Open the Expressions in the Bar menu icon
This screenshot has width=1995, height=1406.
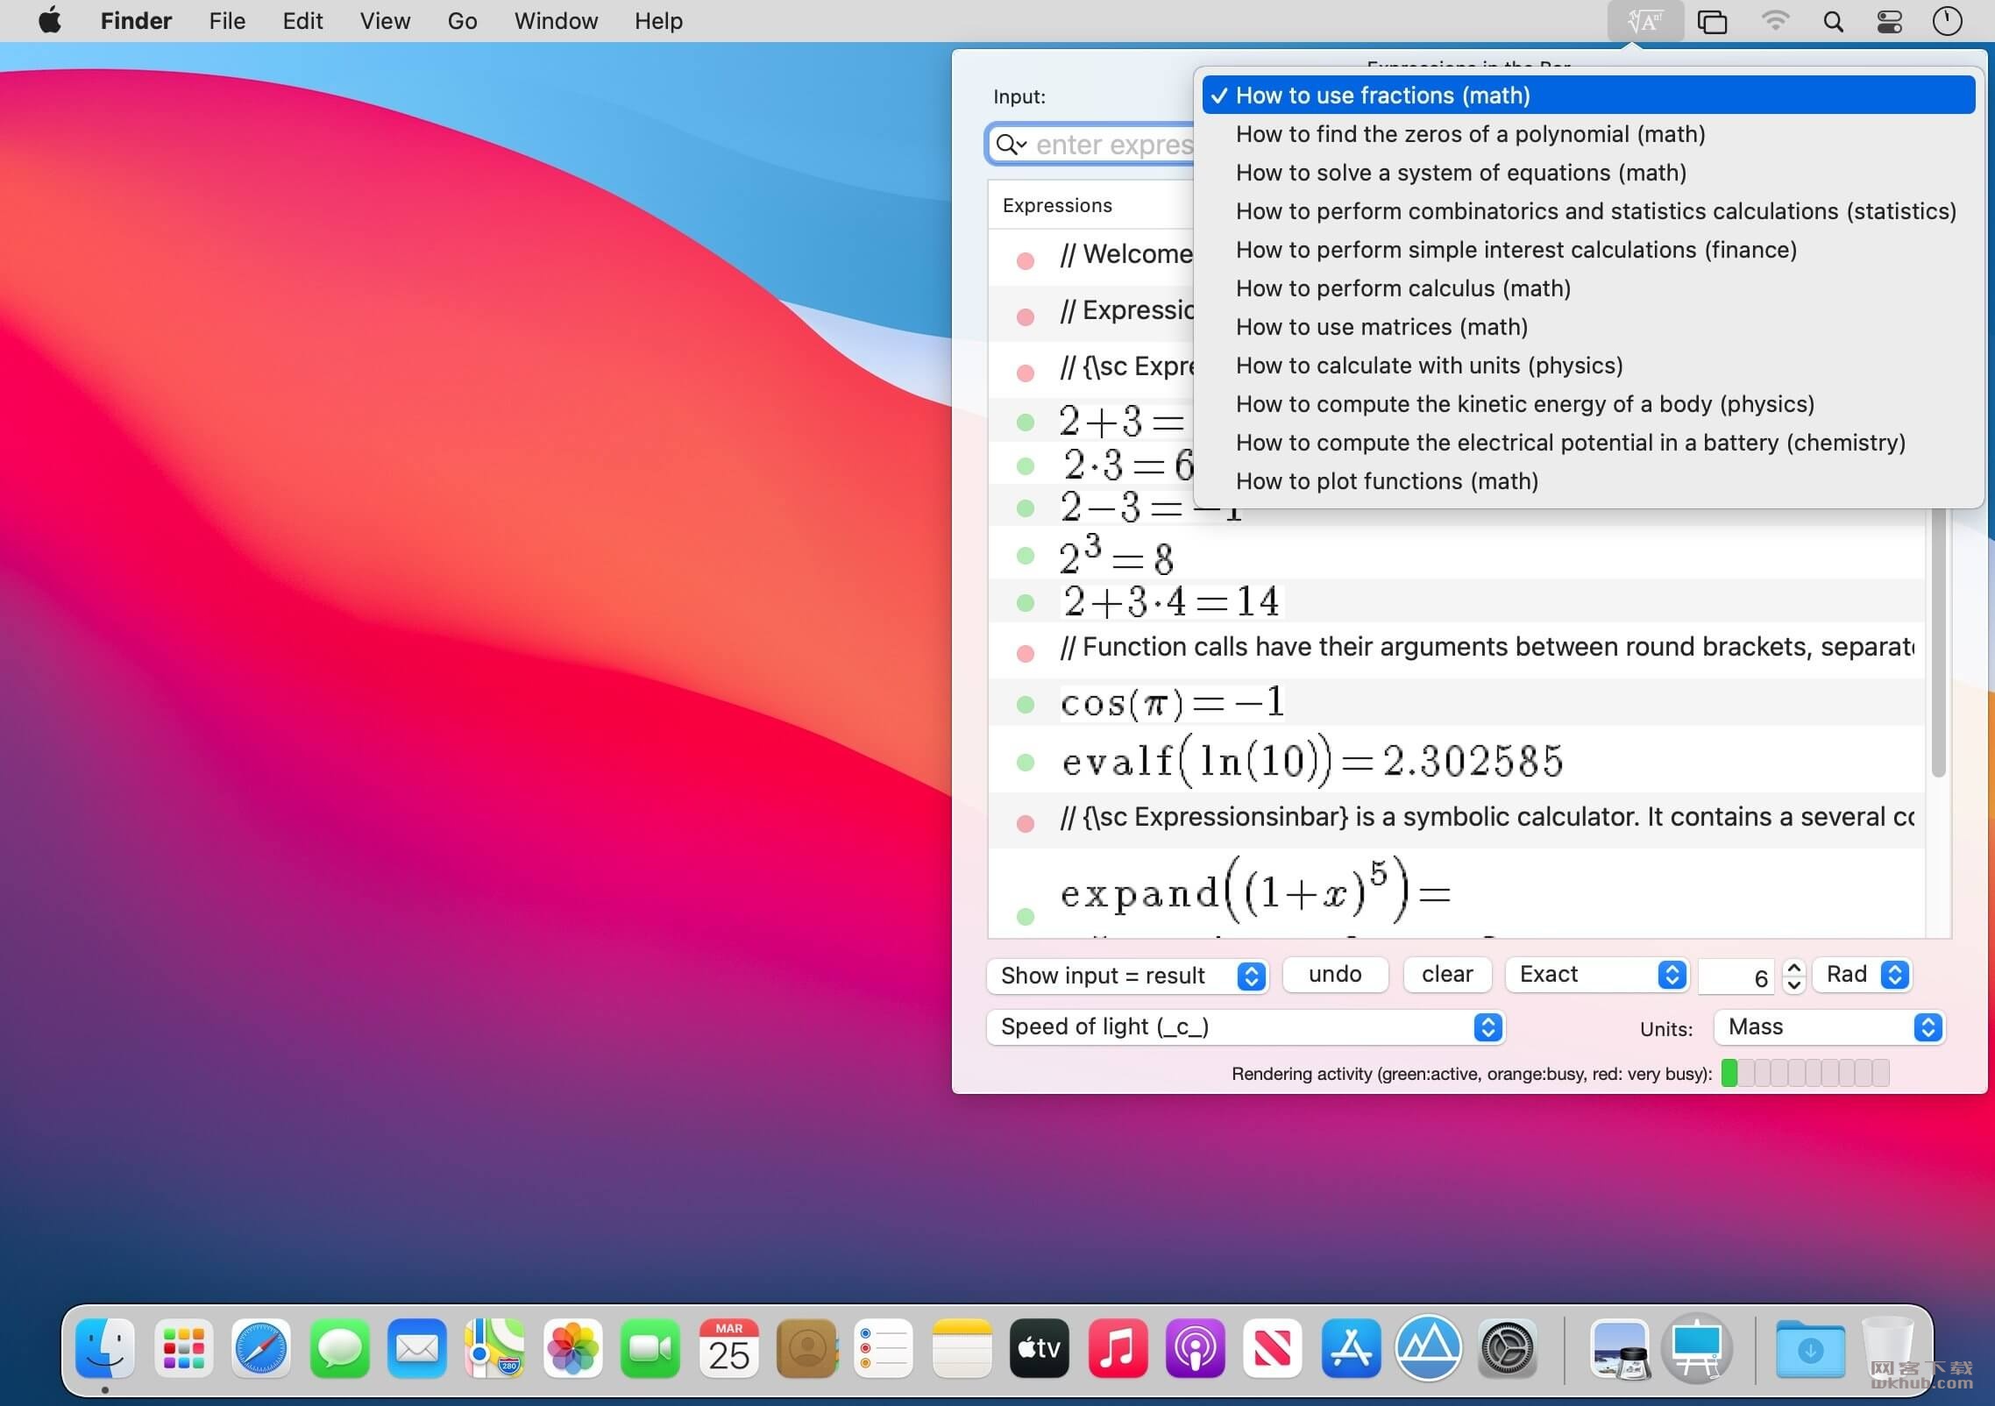click(x=1645, y=21)
